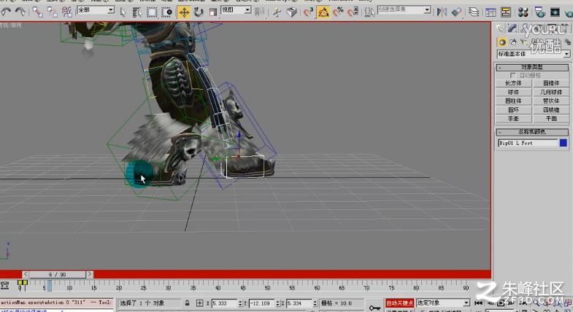Select the Select Object arrow tool
The image size is (573, 312).
(123, 12)
